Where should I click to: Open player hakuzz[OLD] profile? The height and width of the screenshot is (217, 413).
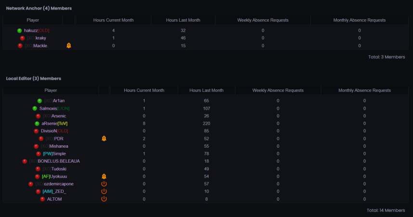pyautogui.click(x=37, y=30)
